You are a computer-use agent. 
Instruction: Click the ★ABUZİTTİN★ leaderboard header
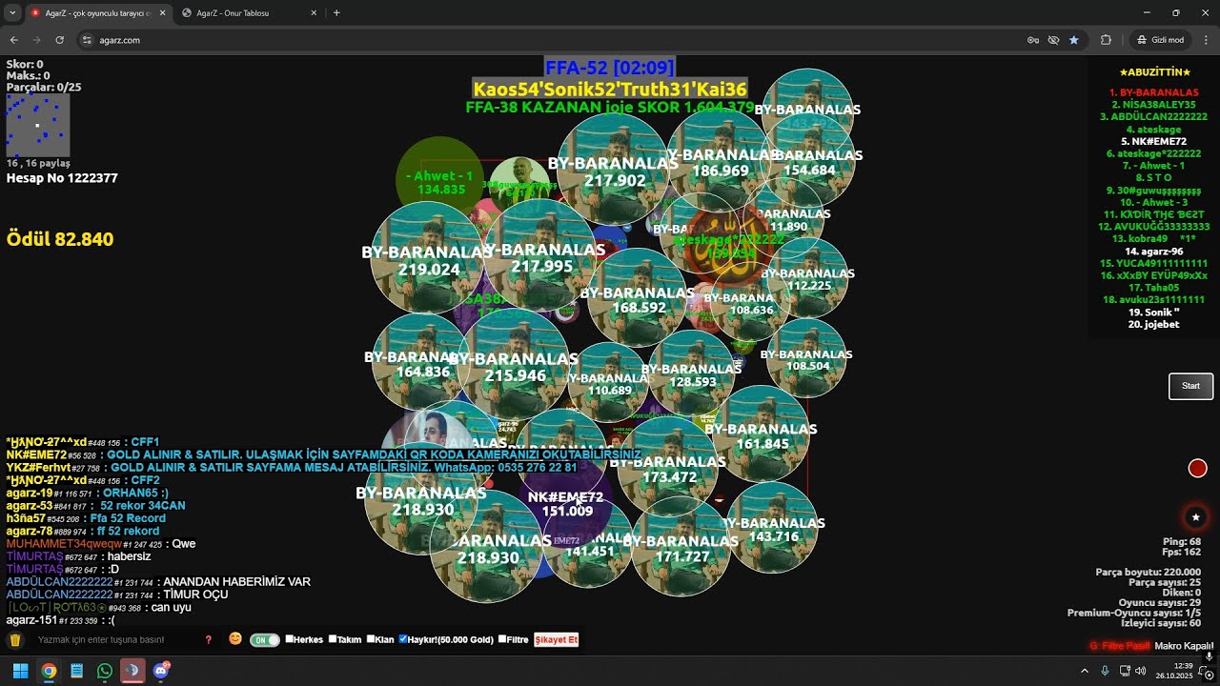tap(1154, 72)
